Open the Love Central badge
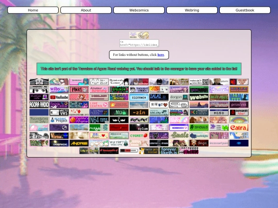 [x=99, y=105]
